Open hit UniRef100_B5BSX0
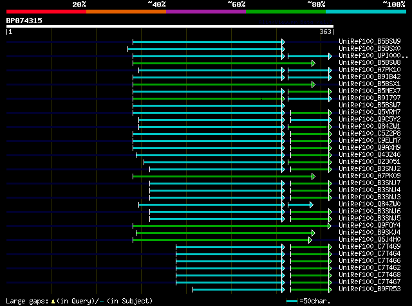412x306 pixels. pyautogui.click(x=370, y=49)
